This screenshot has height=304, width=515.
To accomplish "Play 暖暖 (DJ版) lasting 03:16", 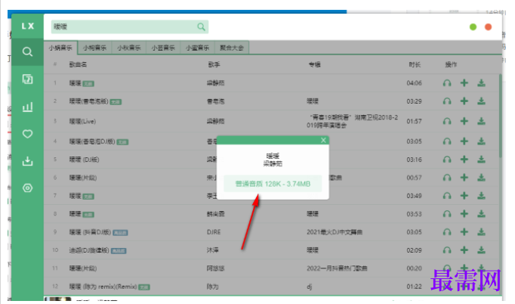I will pyautogui.click(x=447, y=160).
